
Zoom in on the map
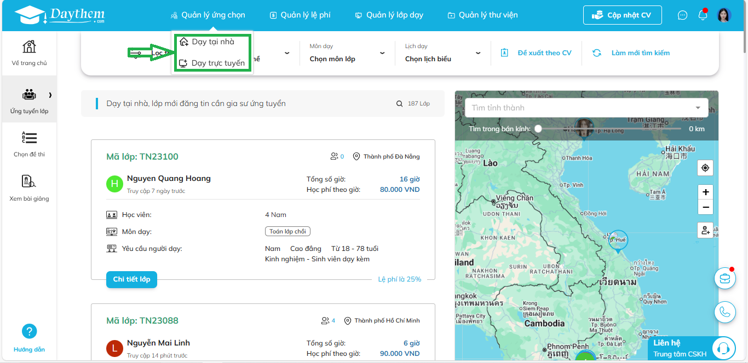coord(705,192)
